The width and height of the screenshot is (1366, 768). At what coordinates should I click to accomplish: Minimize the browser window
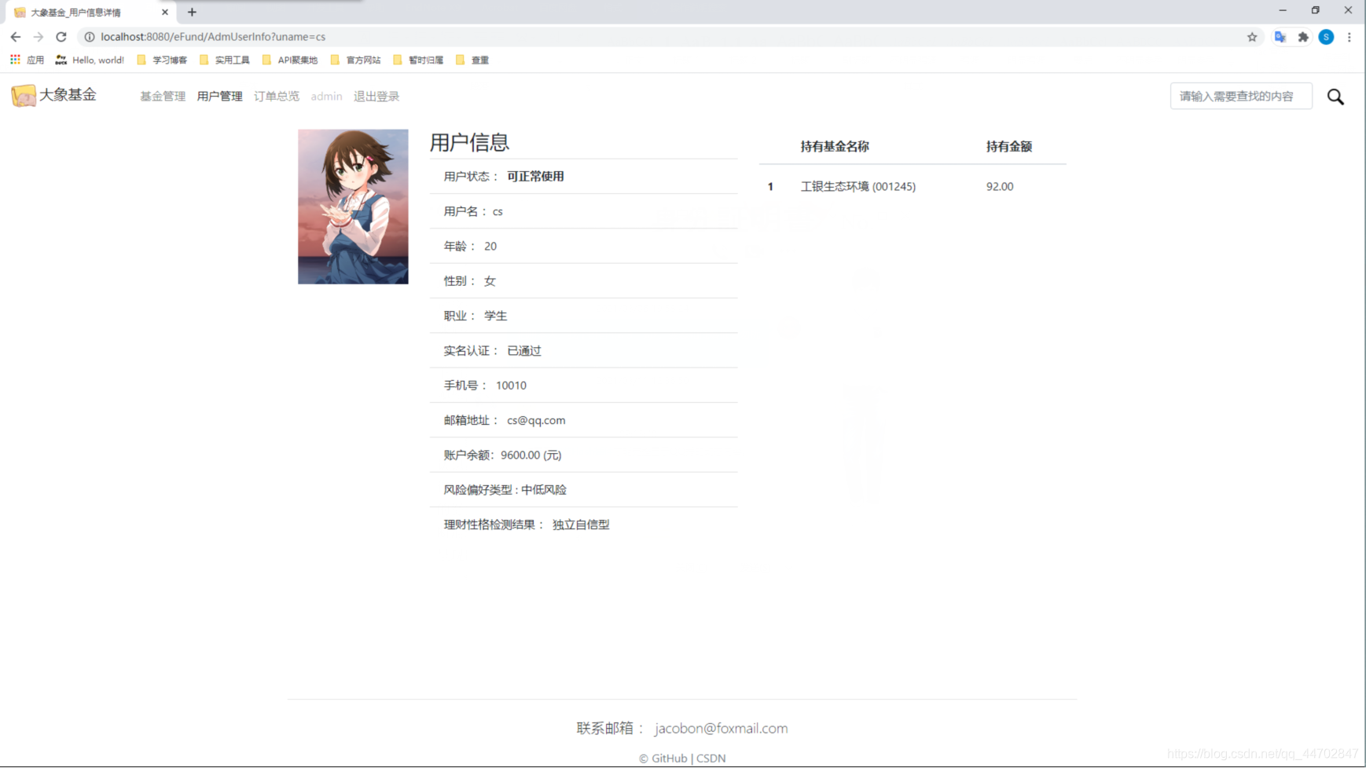coord(1283,10)
